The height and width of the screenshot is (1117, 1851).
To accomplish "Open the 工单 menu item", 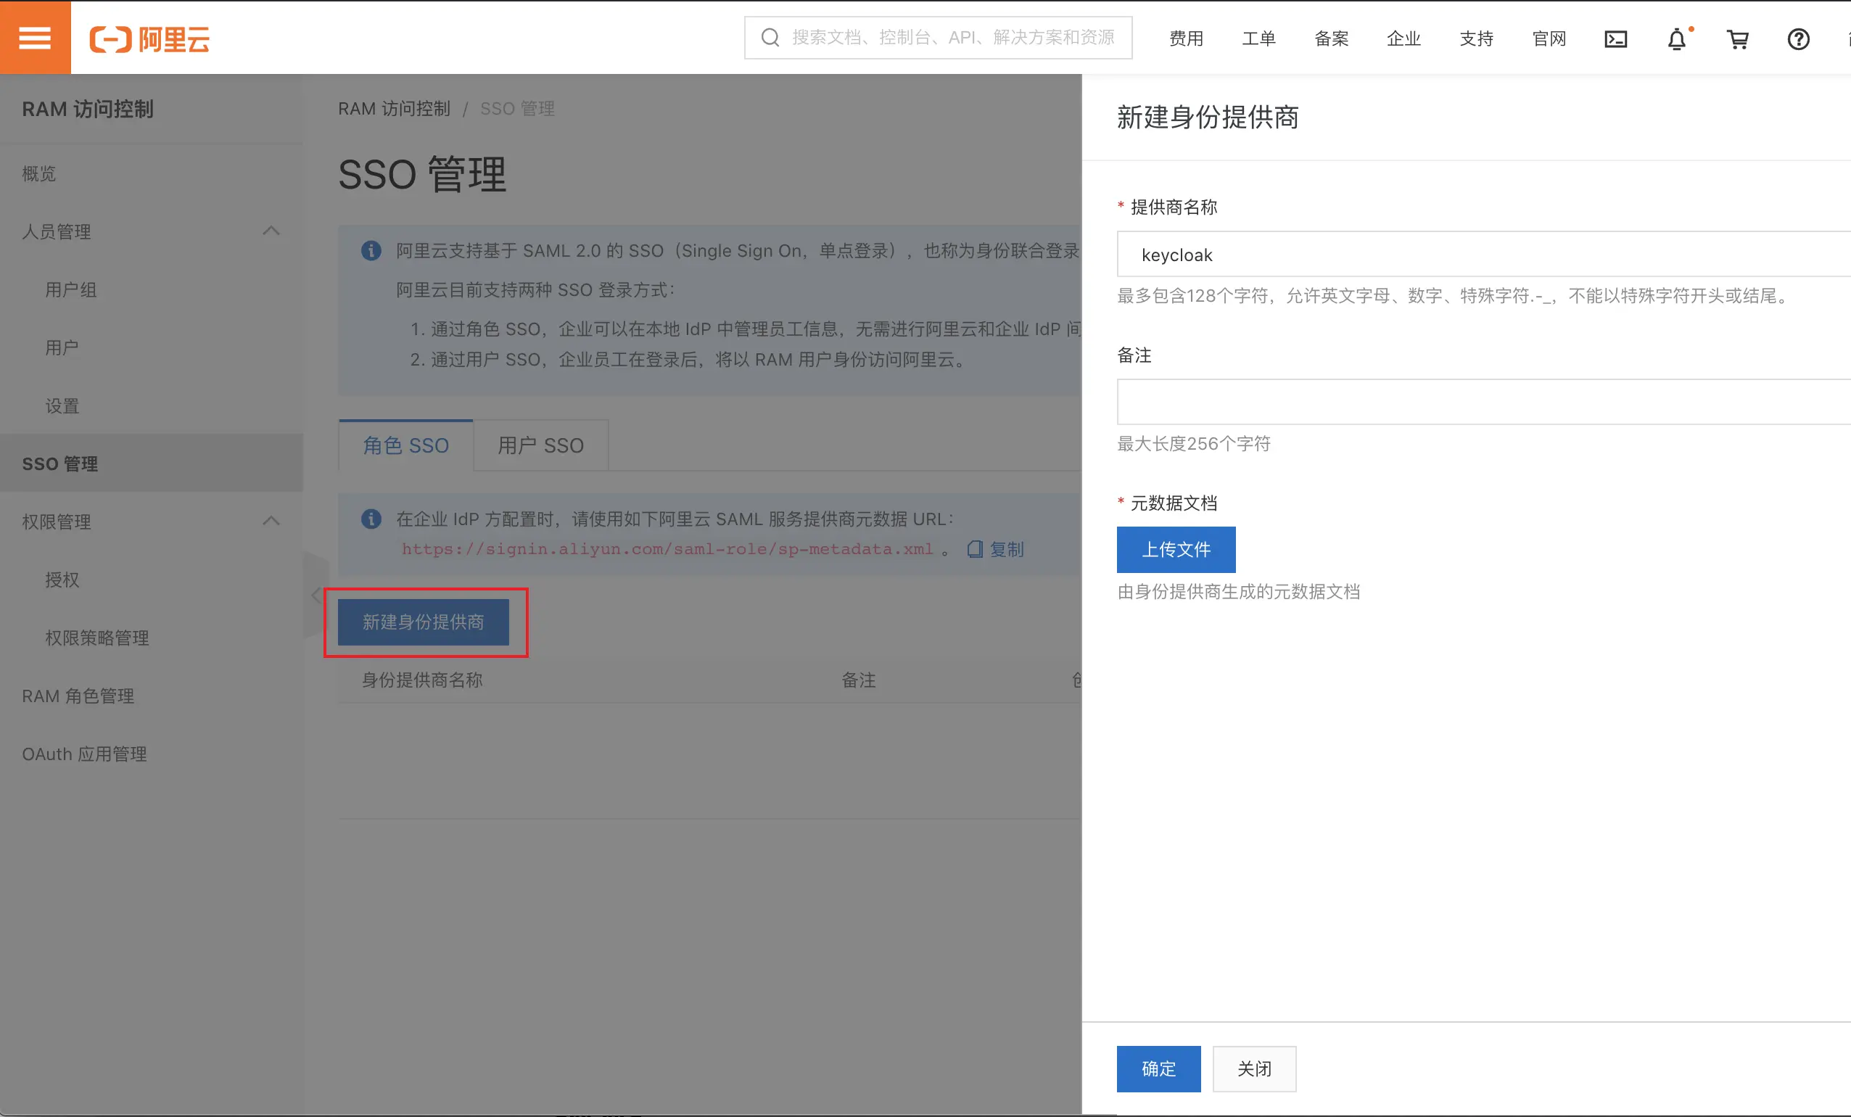I will (1258, 38).
